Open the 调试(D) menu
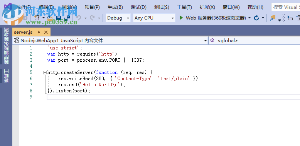Viewport: 300px width, 146px height. pos(138,7)
